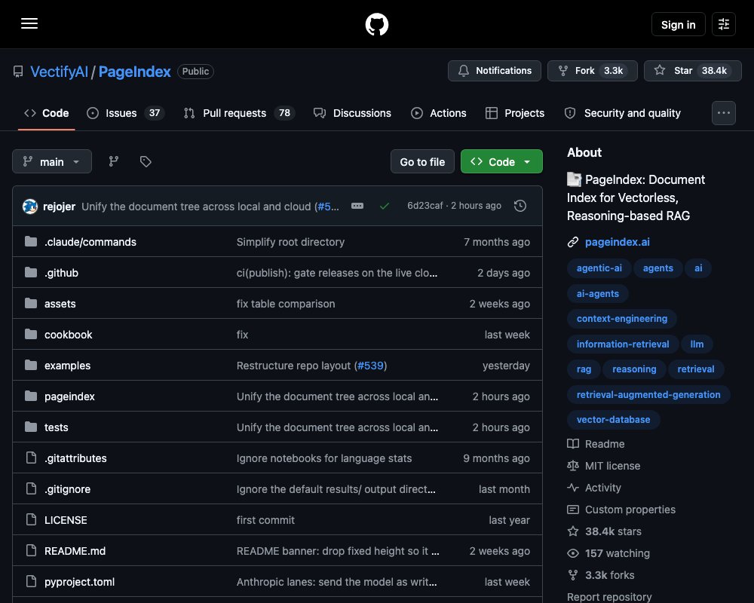The width and height of the screenshot is (754, 603).
Task: Switch to the Code tab
Action: [47, 113]
